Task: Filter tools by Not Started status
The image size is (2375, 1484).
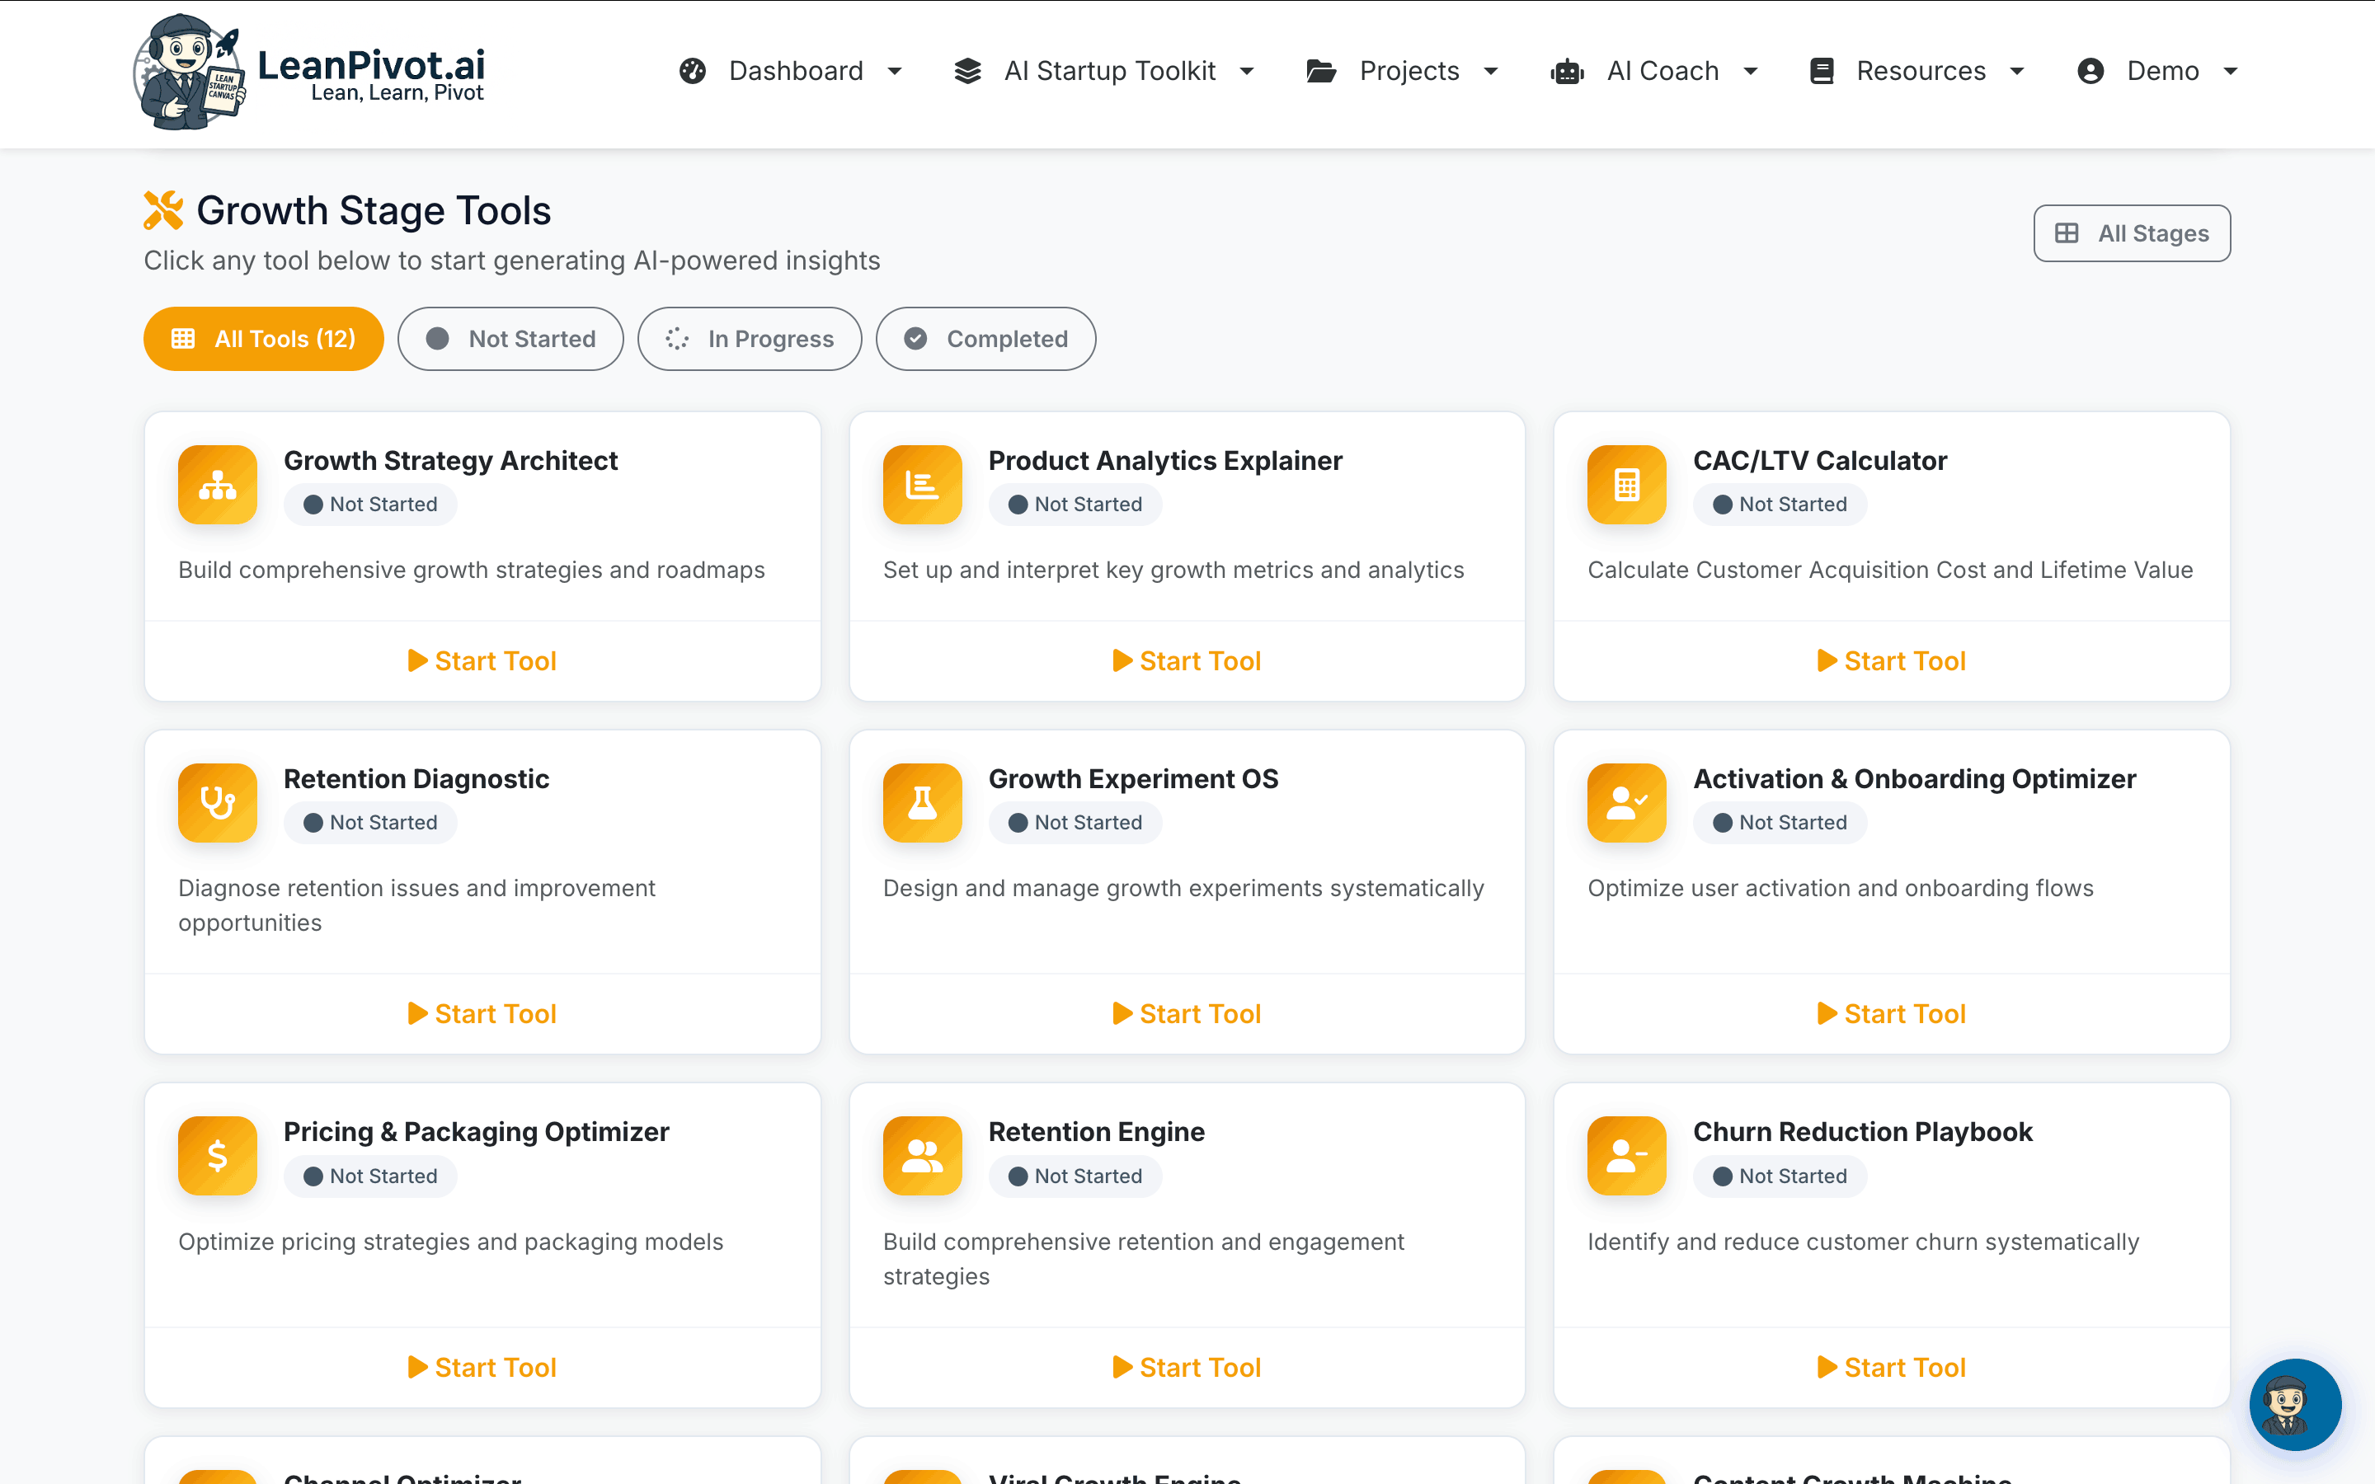Action: click(510, 339)
